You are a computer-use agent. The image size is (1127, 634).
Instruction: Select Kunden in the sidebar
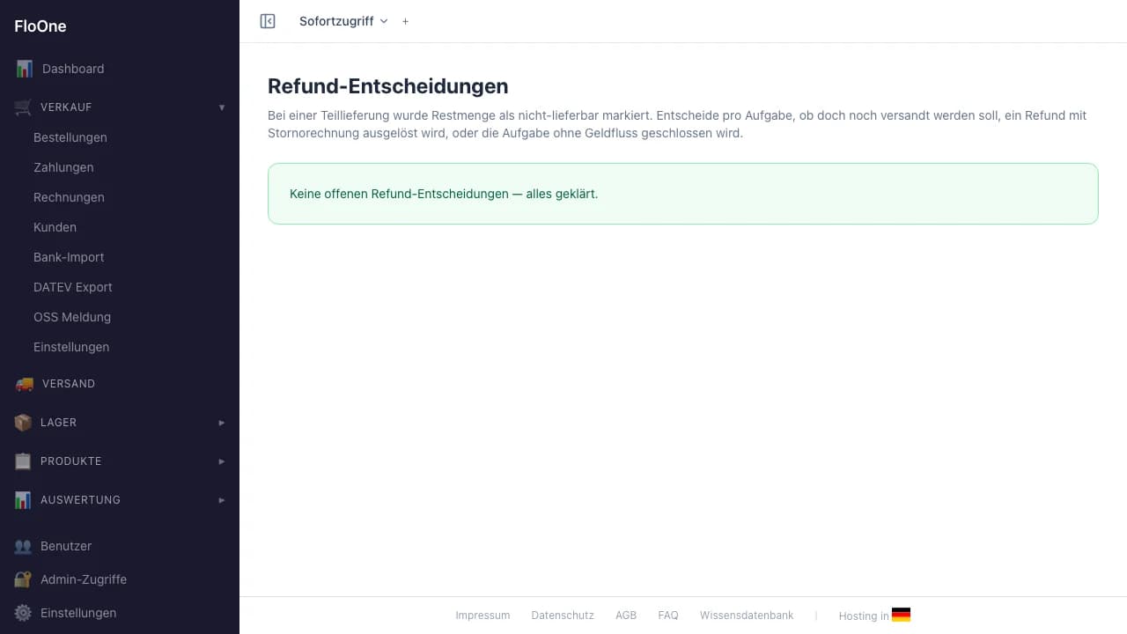[55, 227]
